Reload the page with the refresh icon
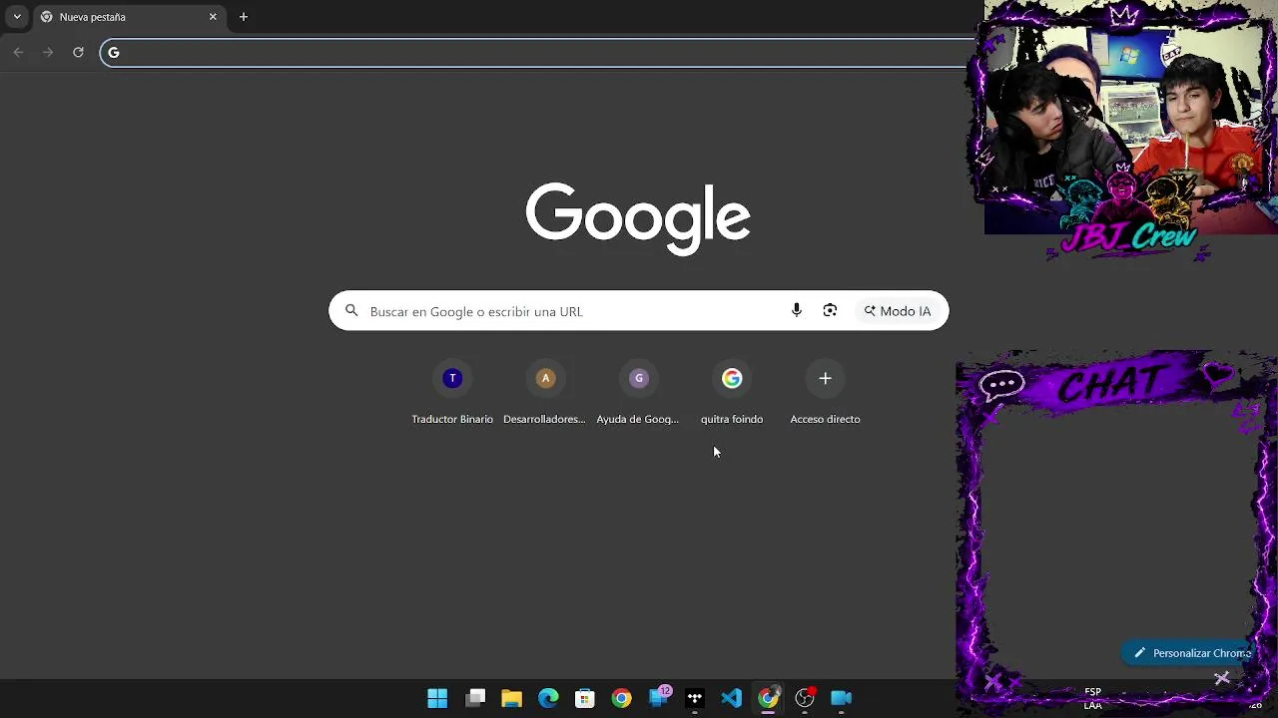Screen dimensions: 1278x718 tap(78, 52)
